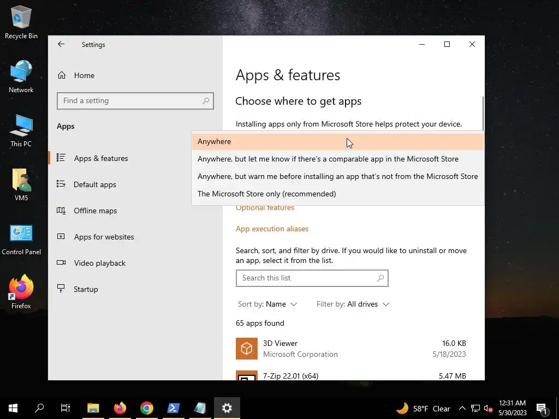
Task: Select the Network desktop icon
Action: click(21, 76)
